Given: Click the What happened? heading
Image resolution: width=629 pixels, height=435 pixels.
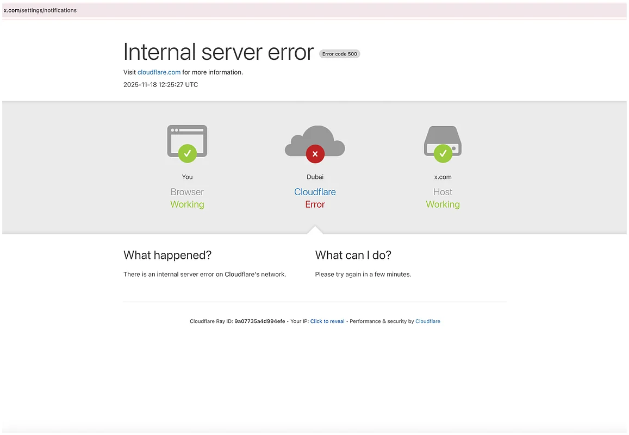Looking at the screenshot, I should [x=167, y=255].
